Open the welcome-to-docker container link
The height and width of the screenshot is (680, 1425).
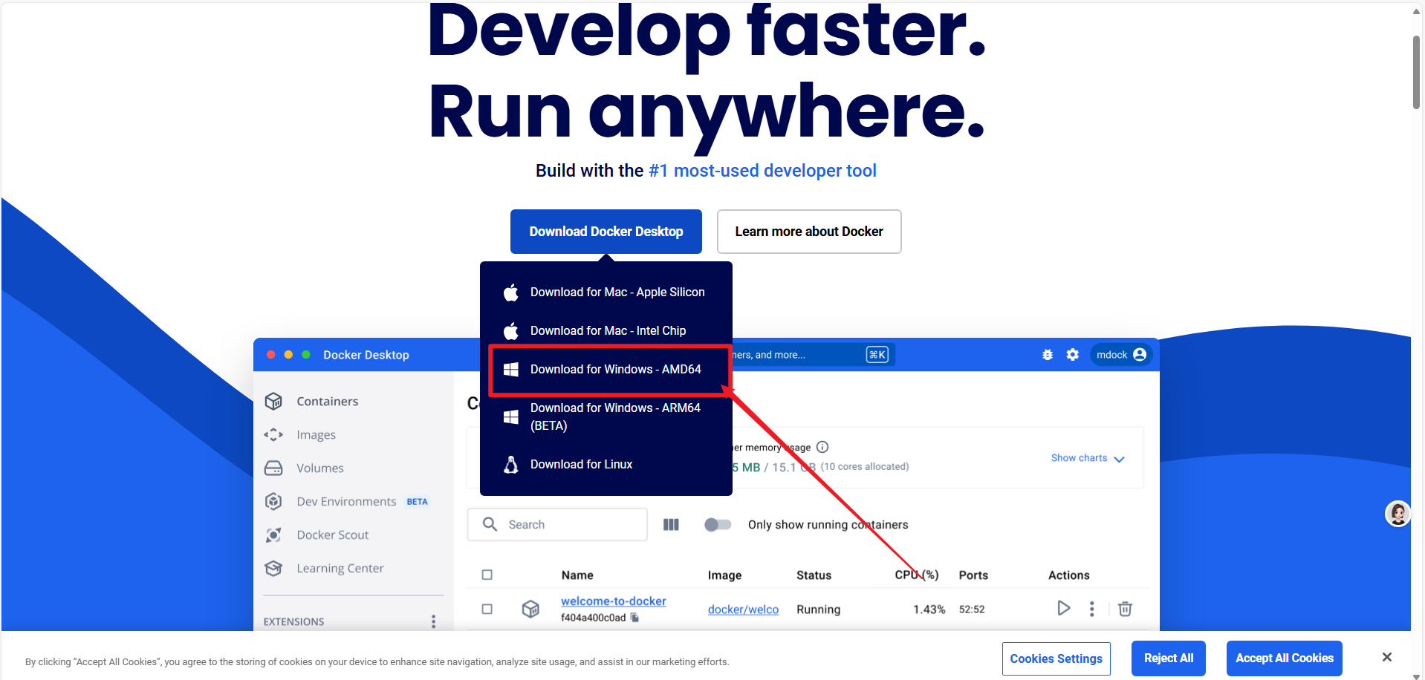[614, 601]
